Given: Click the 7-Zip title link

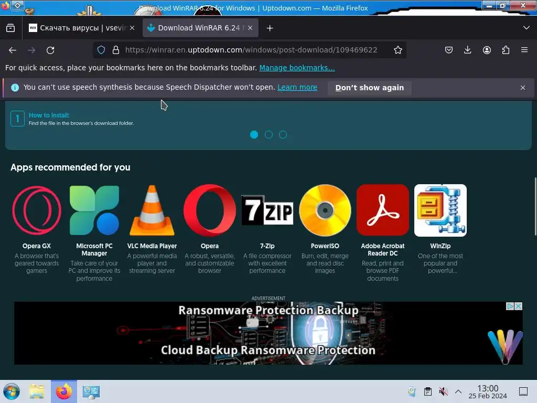Looking at the screenshot, I should pos(267,246).
